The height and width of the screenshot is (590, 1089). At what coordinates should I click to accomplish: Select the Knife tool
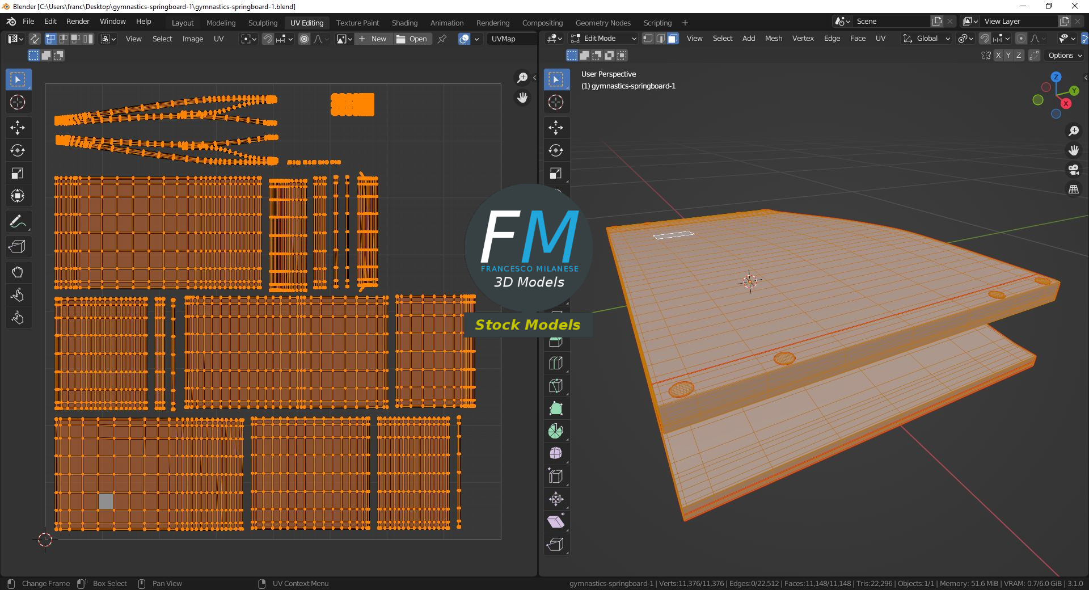[556, 386]
